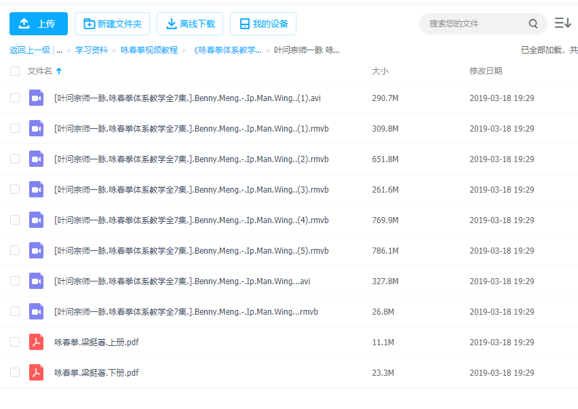Create a folder with 新建文件夹
The height and width of the screenshot is (409, 578).
(112, 24)
